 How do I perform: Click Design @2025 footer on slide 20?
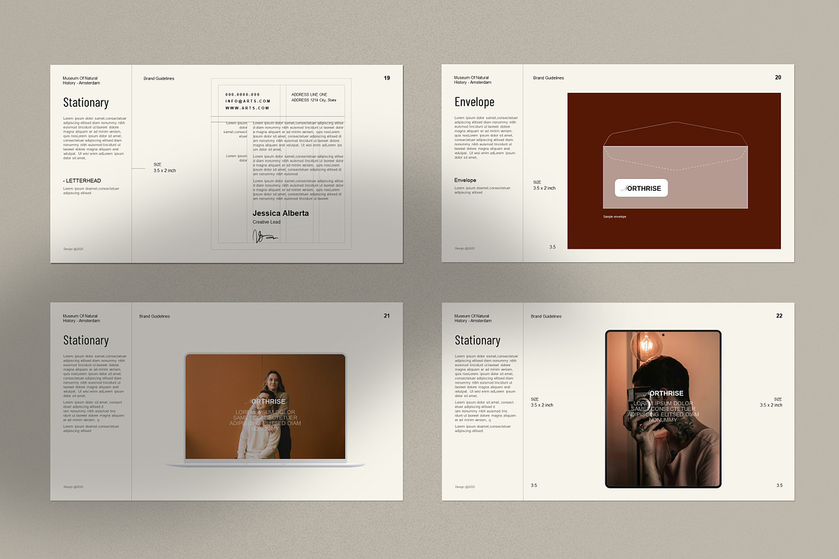click(x=465, y=248)
